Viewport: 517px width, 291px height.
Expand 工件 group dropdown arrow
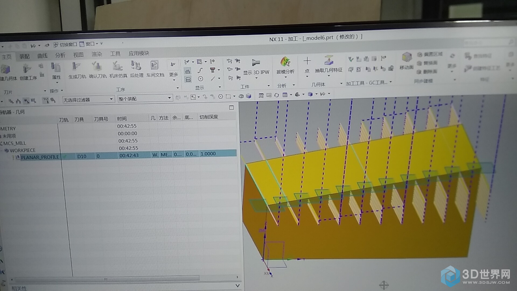click(x=268, y=86)
